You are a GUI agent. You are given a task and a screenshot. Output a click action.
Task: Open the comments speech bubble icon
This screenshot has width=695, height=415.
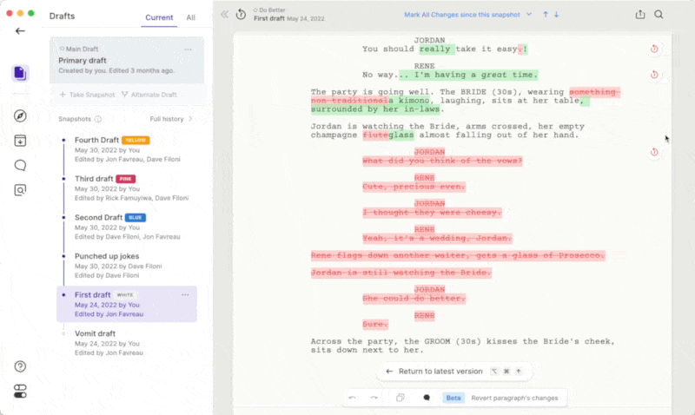[20, 165]
